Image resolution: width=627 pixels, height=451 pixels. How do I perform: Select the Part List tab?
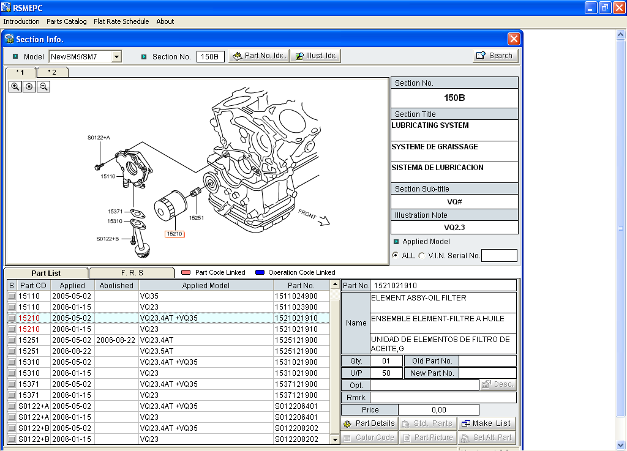(46, 274)
